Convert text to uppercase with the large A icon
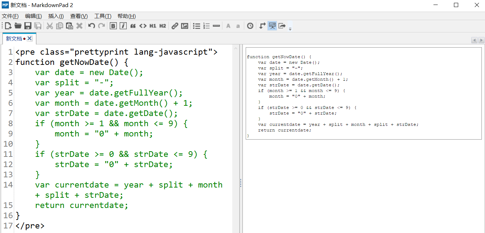This screenshot has height=233, width=485. 228,26
